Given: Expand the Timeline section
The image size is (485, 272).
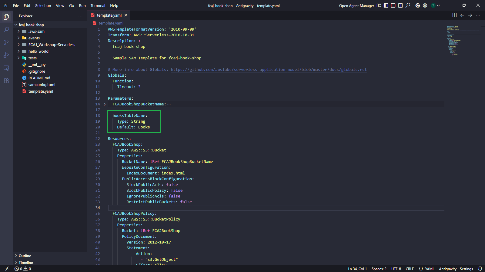Looking at the screenshot, I should point(16,262).
